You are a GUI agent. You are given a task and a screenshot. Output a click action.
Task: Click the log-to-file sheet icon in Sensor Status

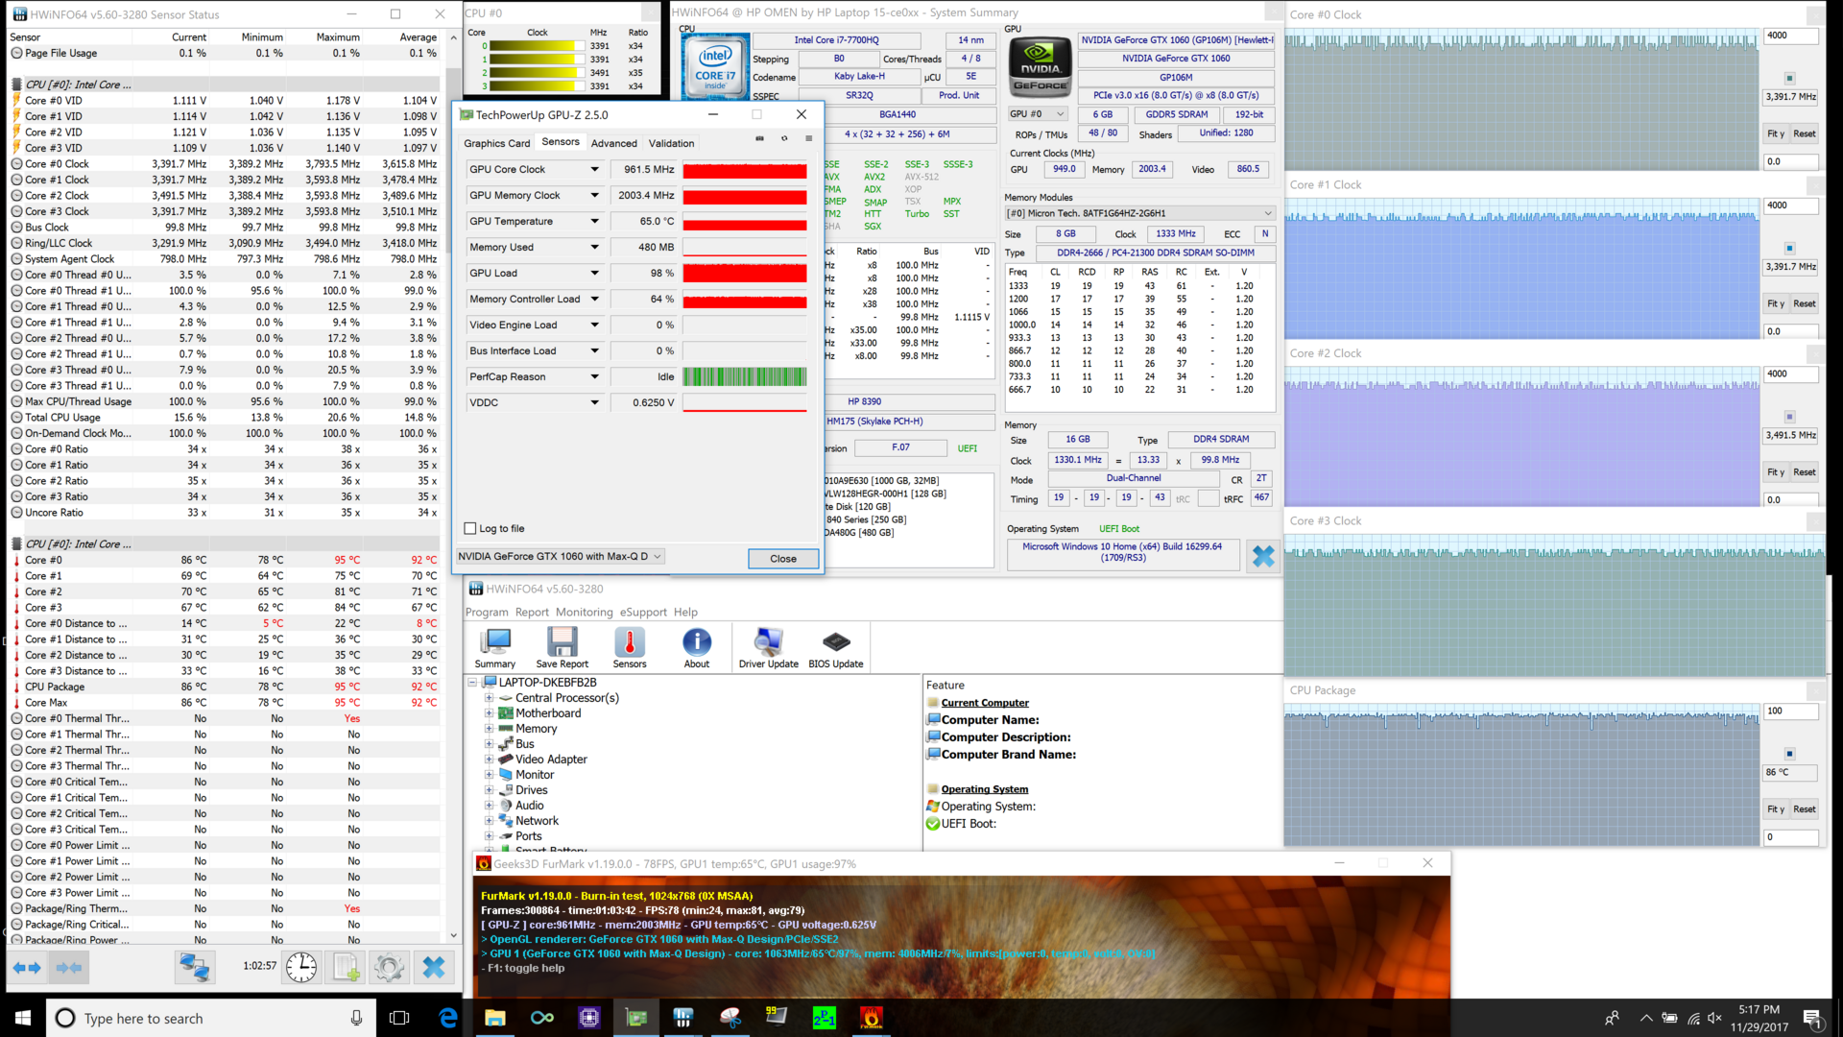tap(346, 967)
